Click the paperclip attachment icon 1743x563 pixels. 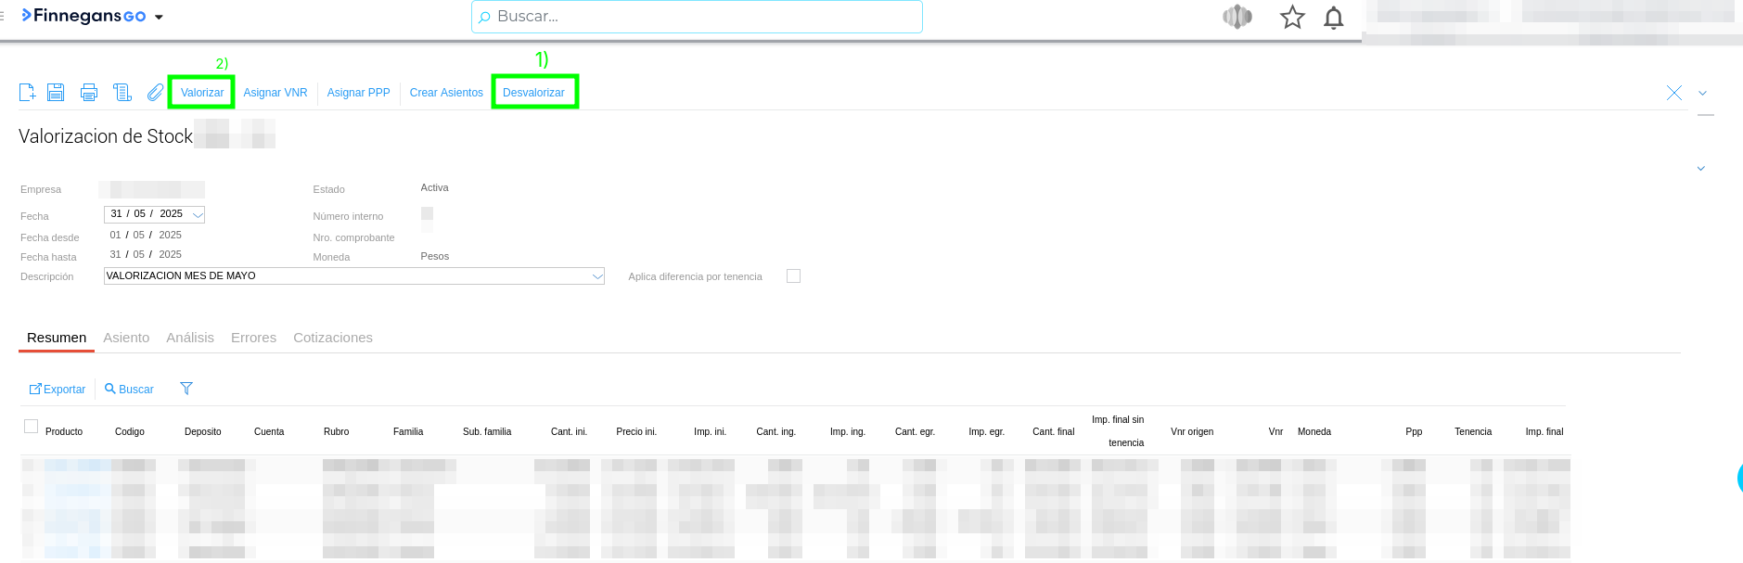click(155, 92)
